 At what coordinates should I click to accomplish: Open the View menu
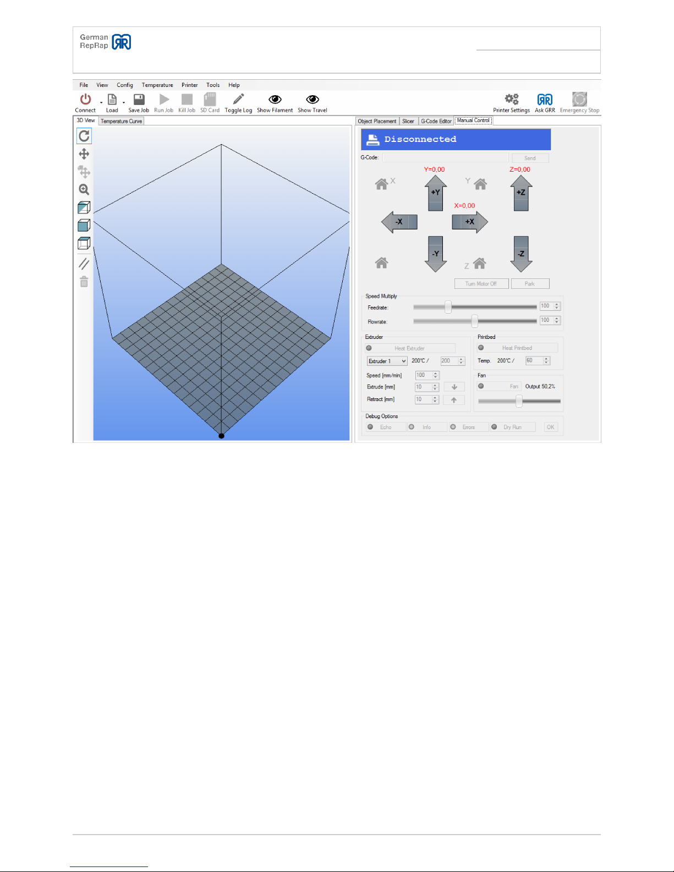coord(102,85)
